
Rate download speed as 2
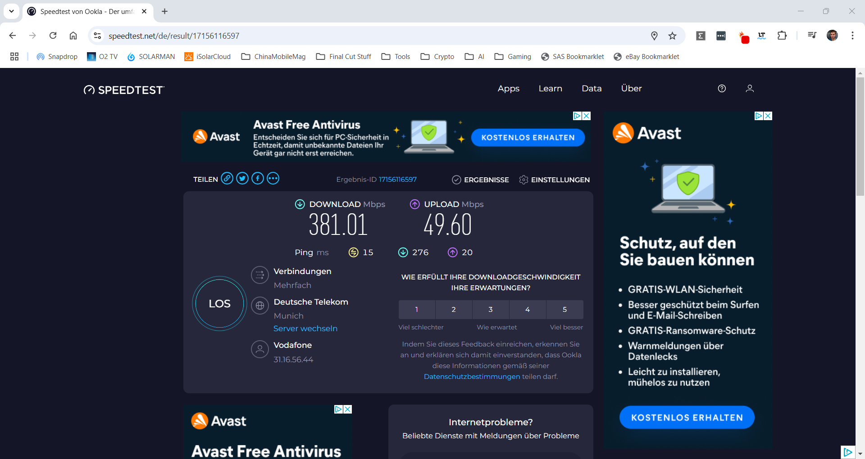(x=454, y=310)
